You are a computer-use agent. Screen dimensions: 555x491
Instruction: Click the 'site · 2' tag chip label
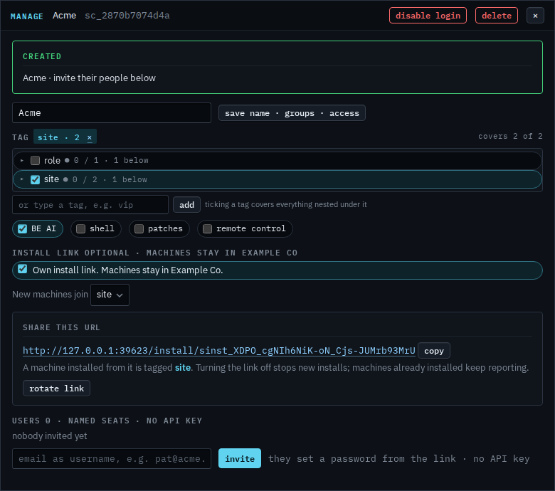[59, 137]
